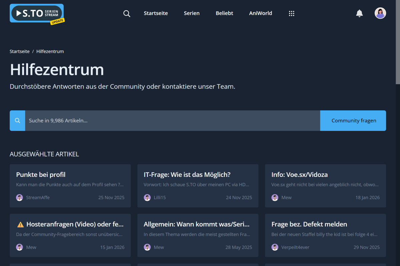Open the Serien menu item
The image size is (400, 266).
point(192,13)
